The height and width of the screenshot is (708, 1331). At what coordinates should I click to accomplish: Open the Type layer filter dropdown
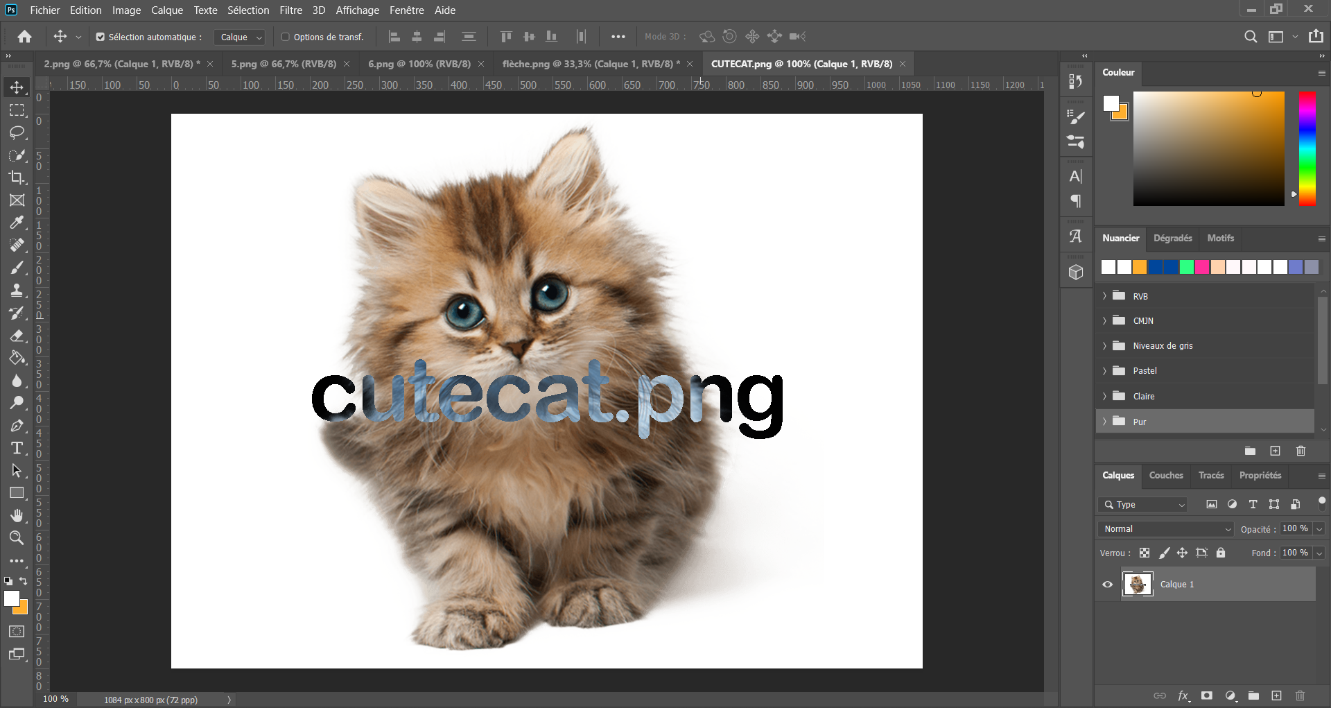coord(1143,505)
